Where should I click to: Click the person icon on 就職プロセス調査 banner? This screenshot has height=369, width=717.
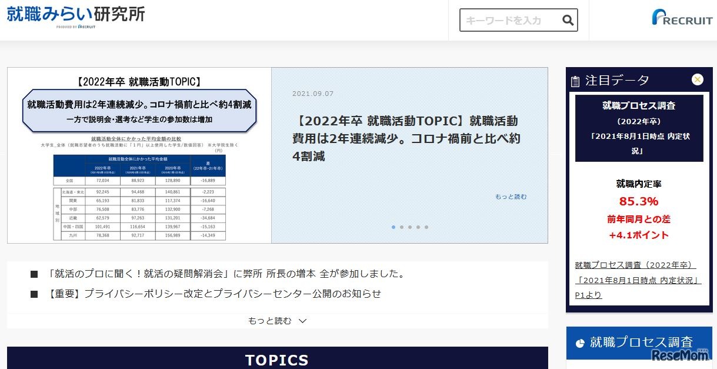(x=579, y=343)
